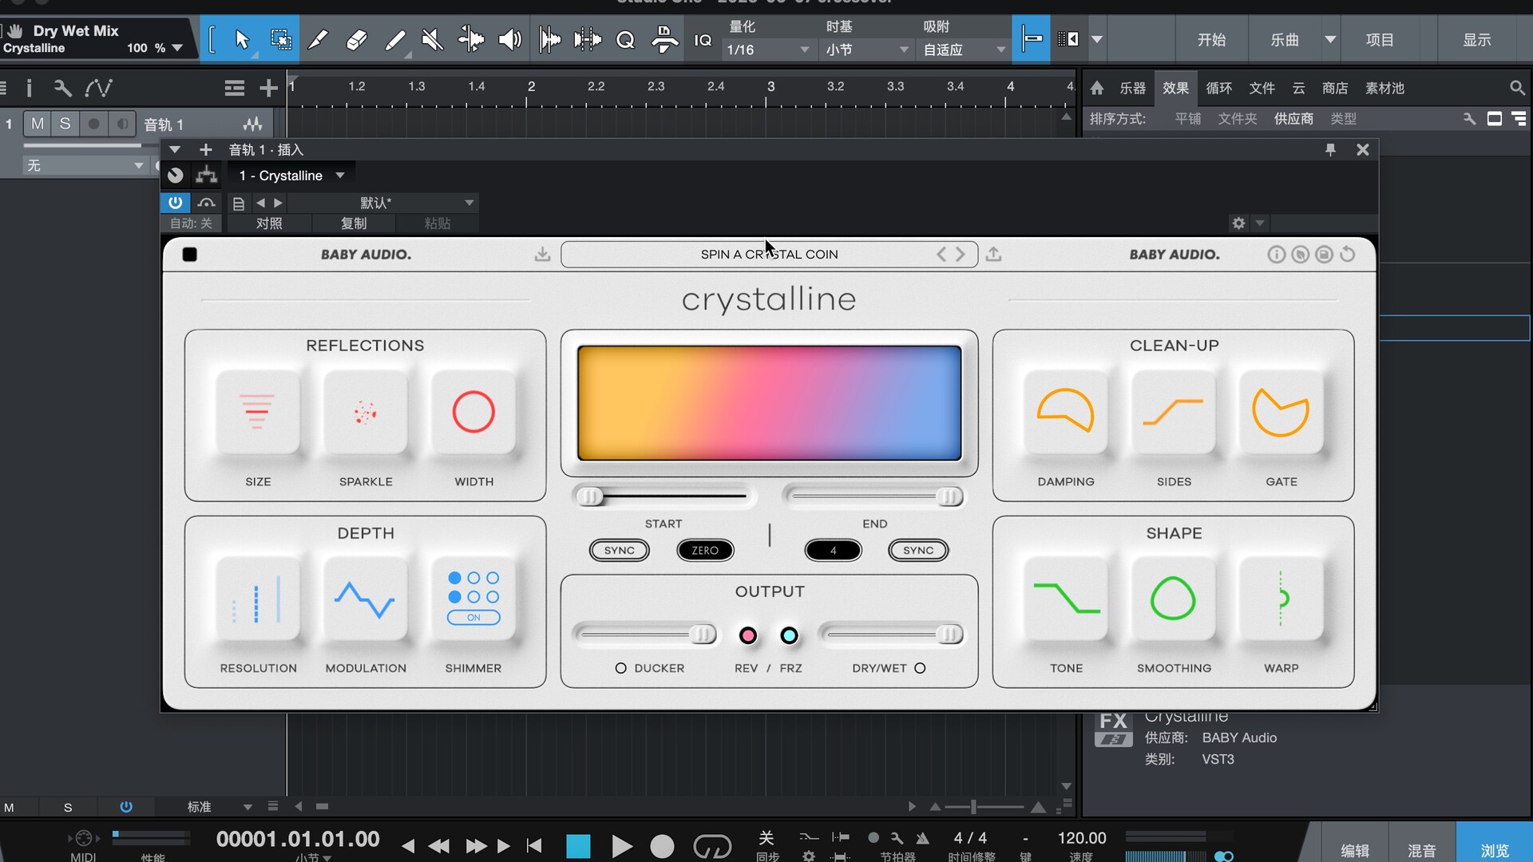
Task: Open the 混音 mix view
Action: coord(1421,851)
